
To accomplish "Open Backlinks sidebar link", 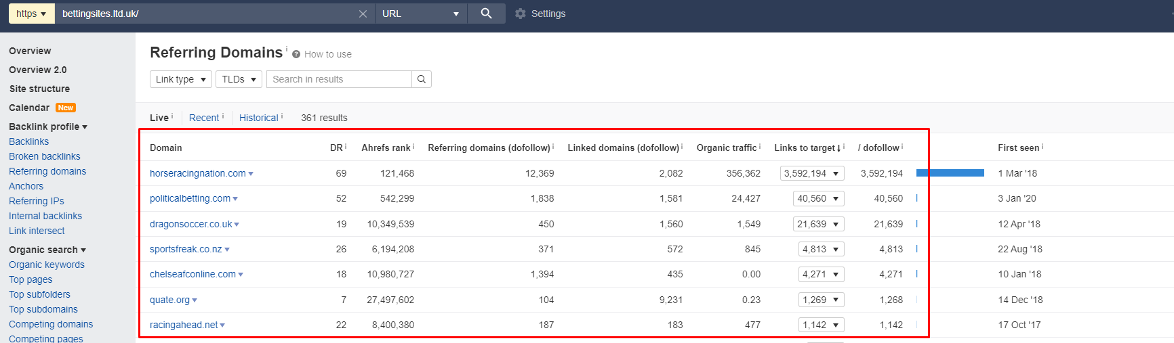I will (28, 141).
